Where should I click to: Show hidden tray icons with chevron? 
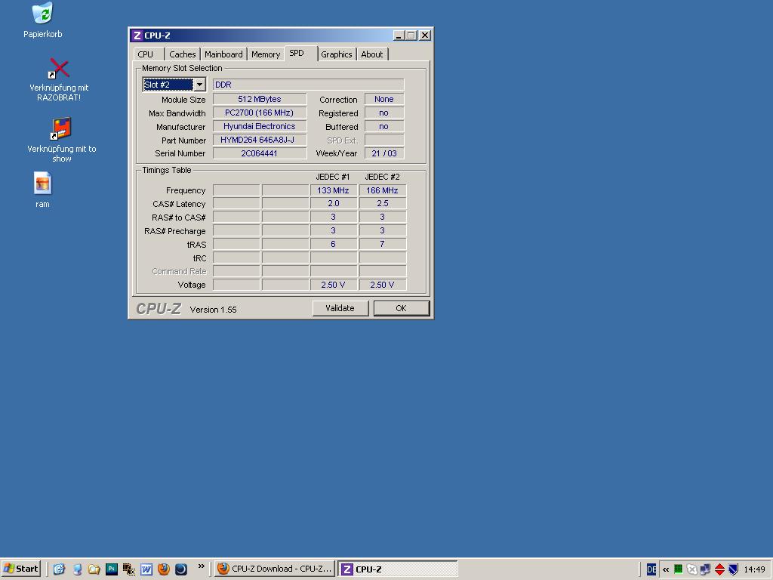[x=666, y=569]
